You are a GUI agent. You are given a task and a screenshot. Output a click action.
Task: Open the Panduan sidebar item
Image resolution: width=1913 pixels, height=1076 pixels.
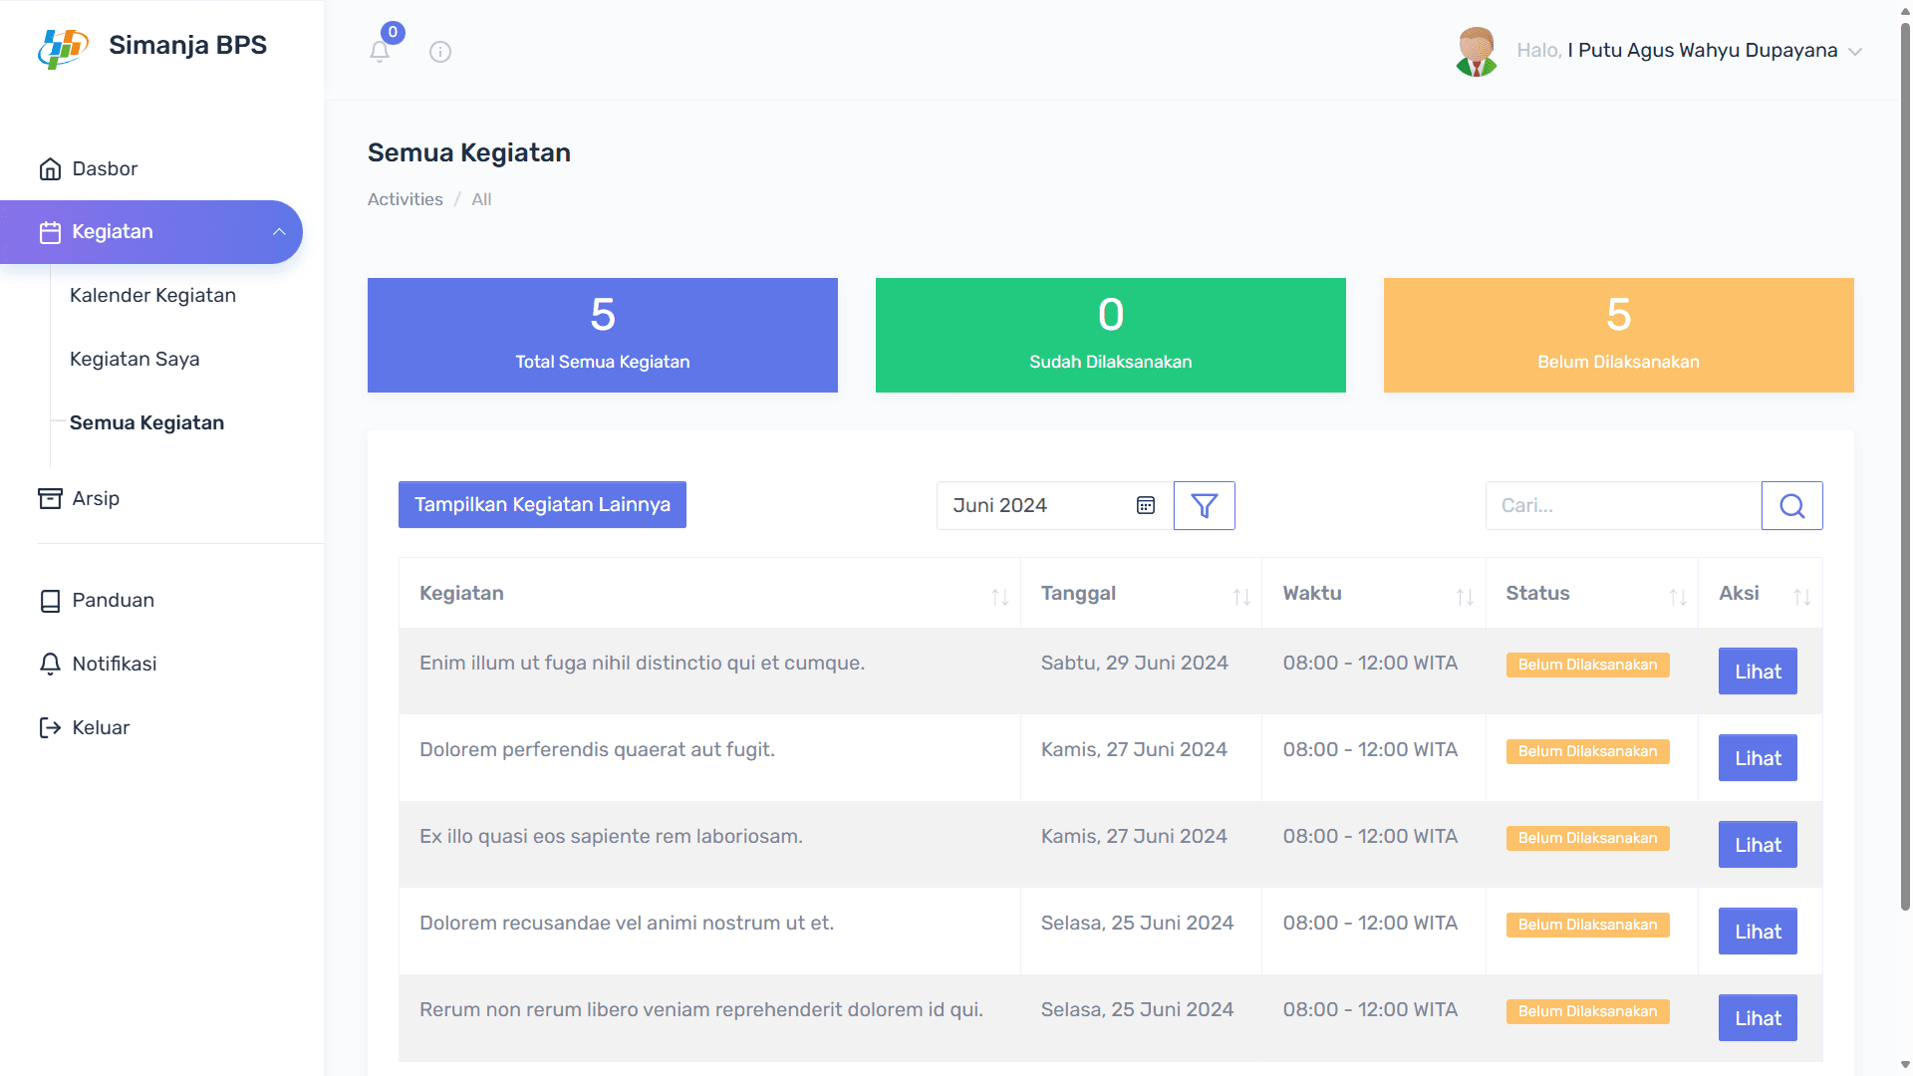[x=113, y=600]
